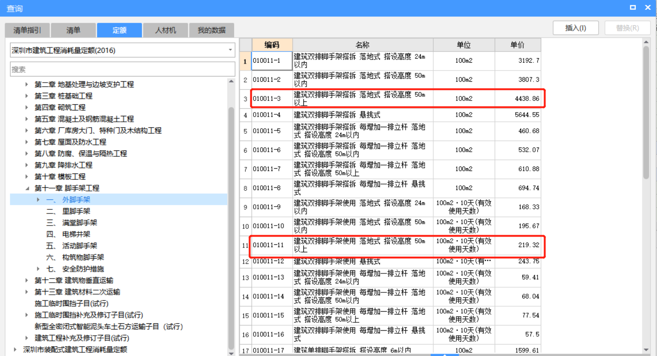
Task: Click the tree panel scroll-down arrow
Action: pyautogui.click(x=231, y=353)
